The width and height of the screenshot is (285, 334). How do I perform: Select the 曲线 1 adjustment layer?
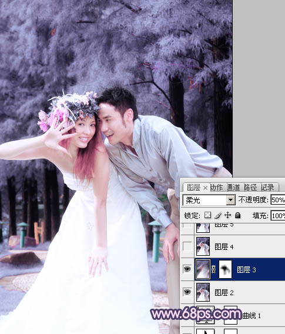tap(240, 315)
